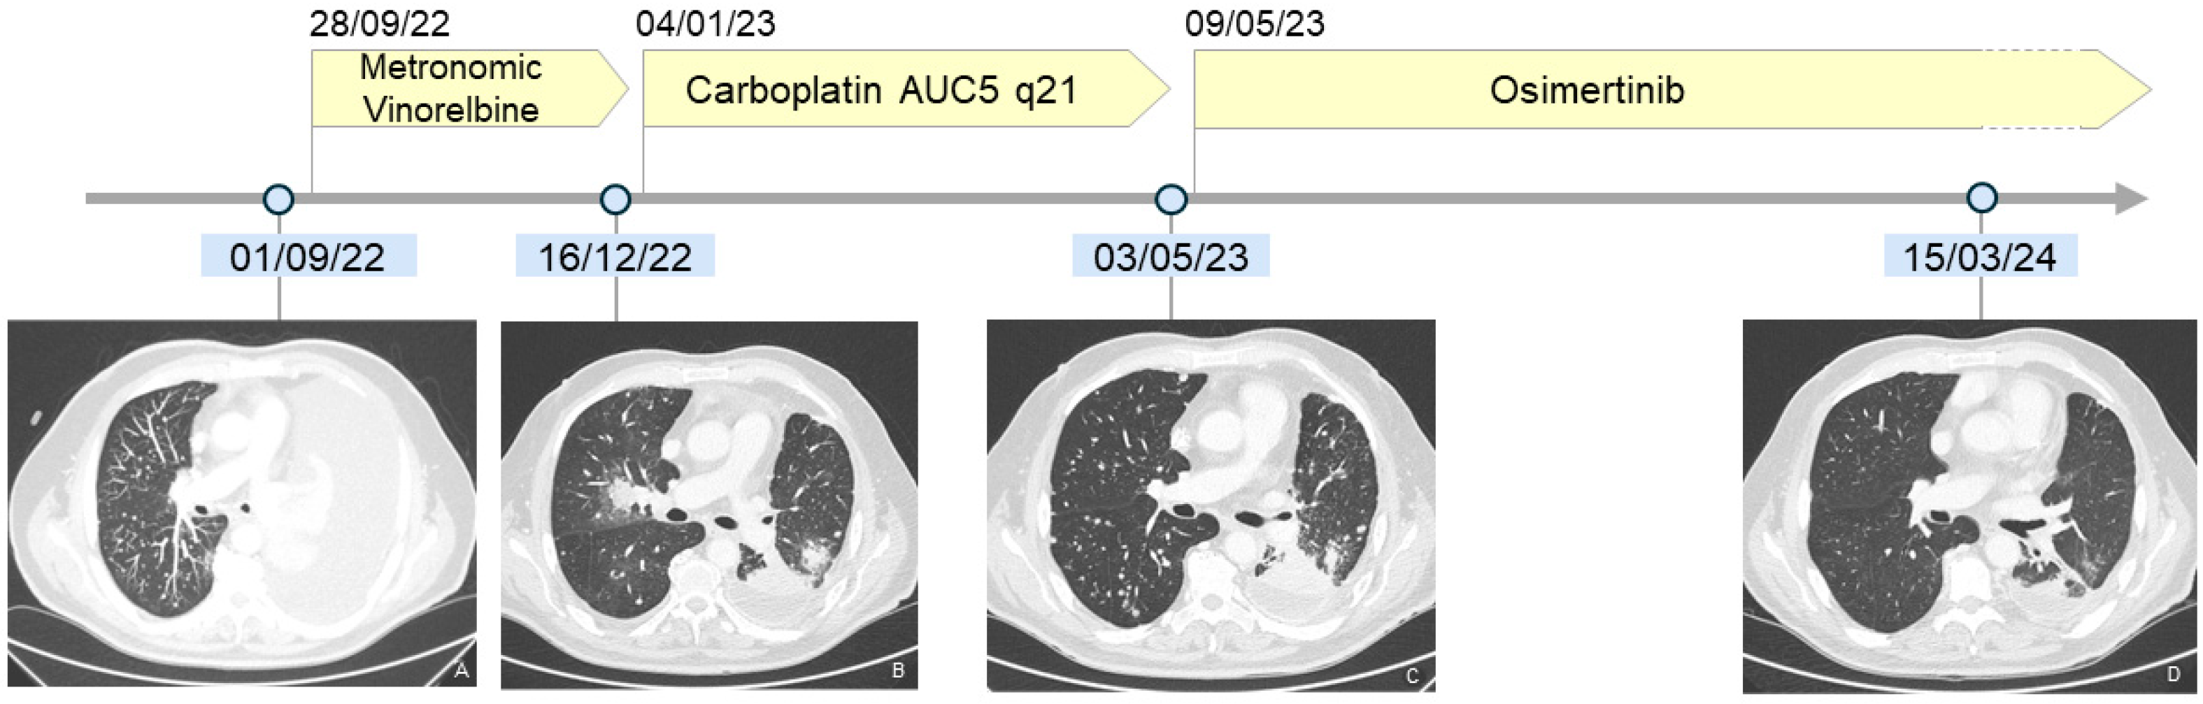2203x704 pixels.
Task: Click the letter D corner label
Action: [x=2173, y=675]
